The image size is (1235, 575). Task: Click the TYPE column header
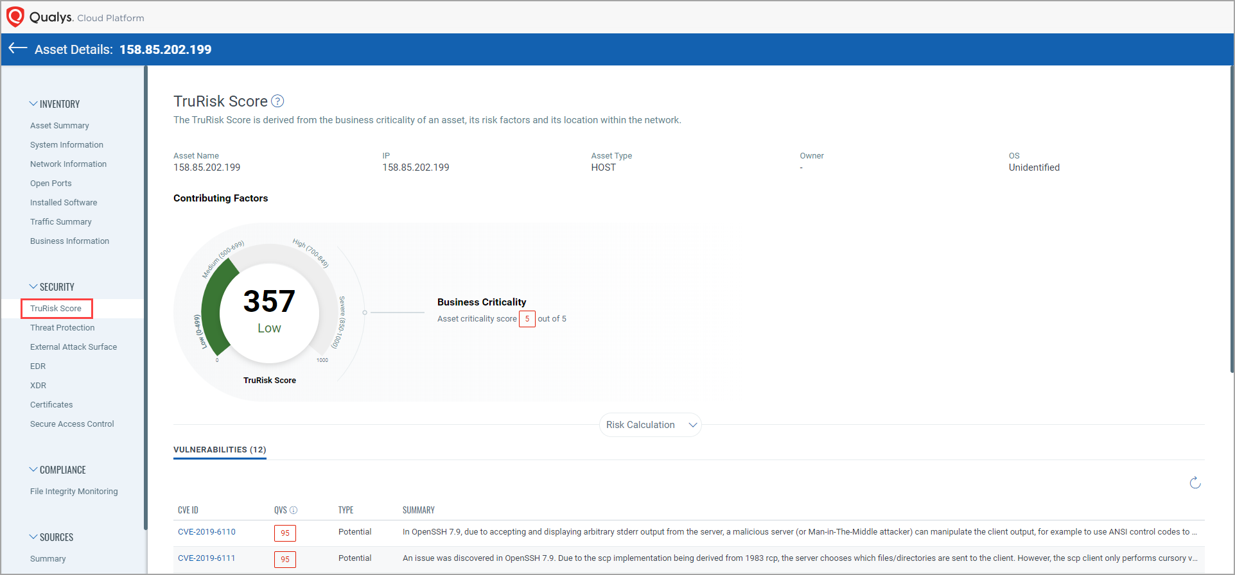tap(346, 510)
